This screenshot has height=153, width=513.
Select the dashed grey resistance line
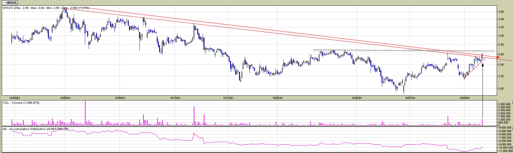pos(385,50)
